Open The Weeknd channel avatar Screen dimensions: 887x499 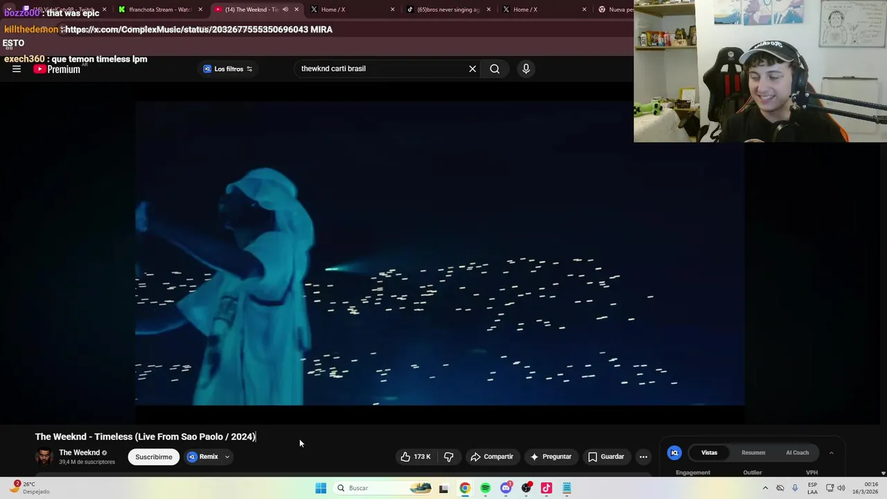point(44,457)
